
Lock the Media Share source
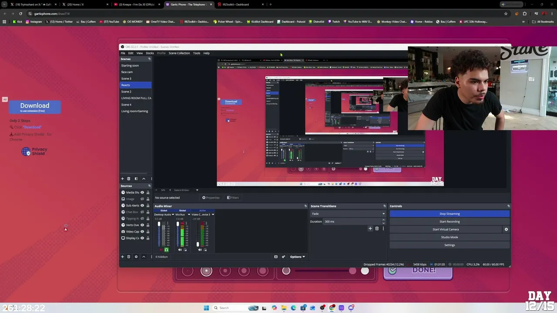click(x=148, y=192)
